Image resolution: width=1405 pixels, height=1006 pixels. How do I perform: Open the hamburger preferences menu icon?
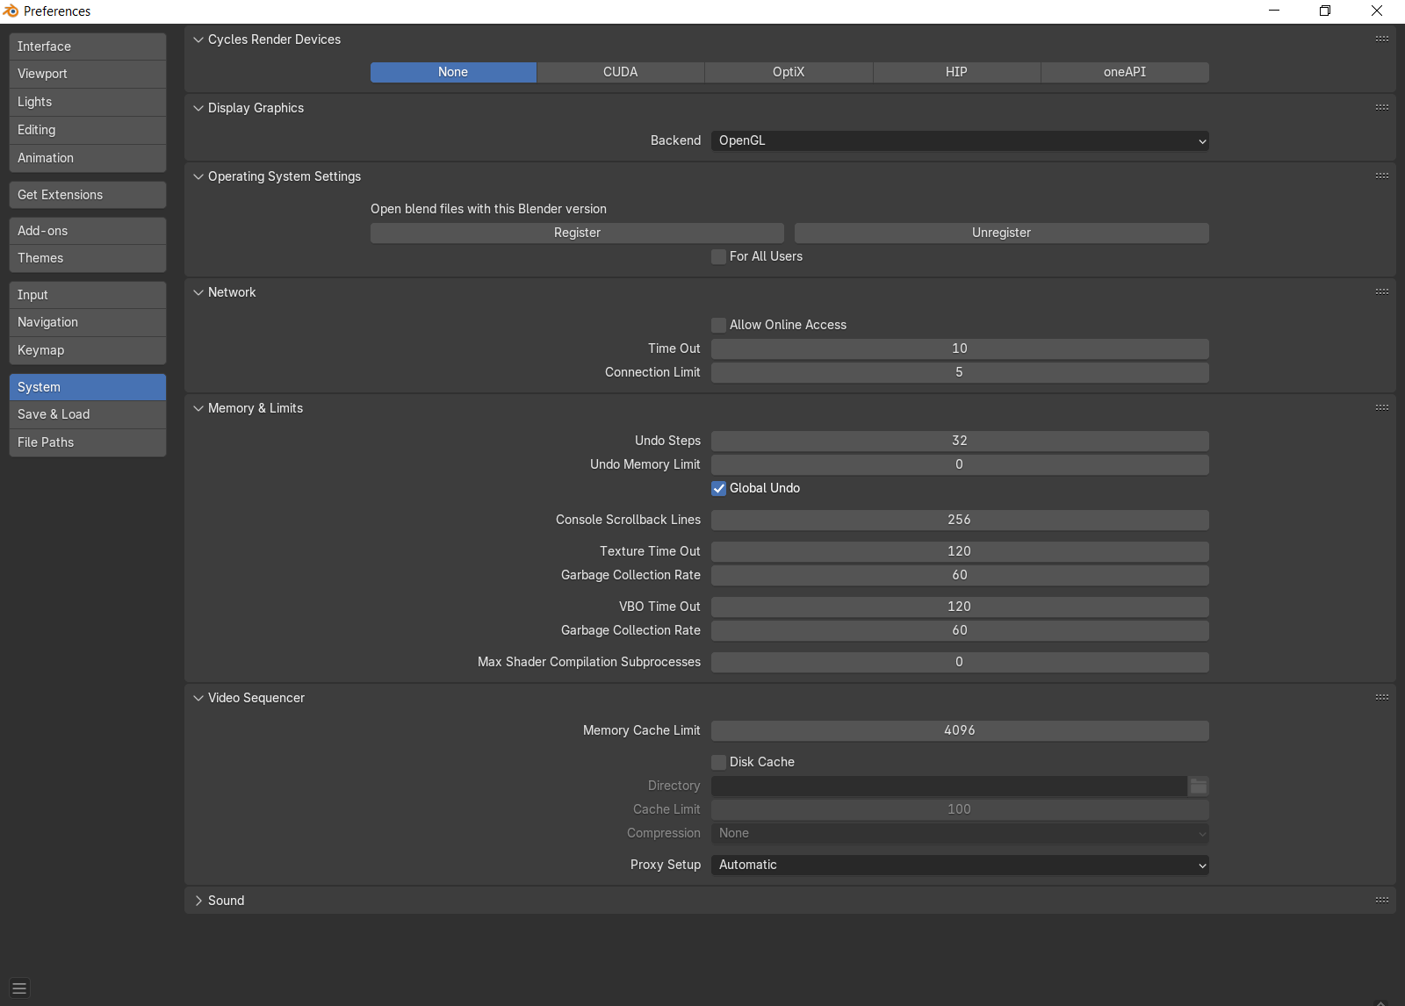[19, 988]
